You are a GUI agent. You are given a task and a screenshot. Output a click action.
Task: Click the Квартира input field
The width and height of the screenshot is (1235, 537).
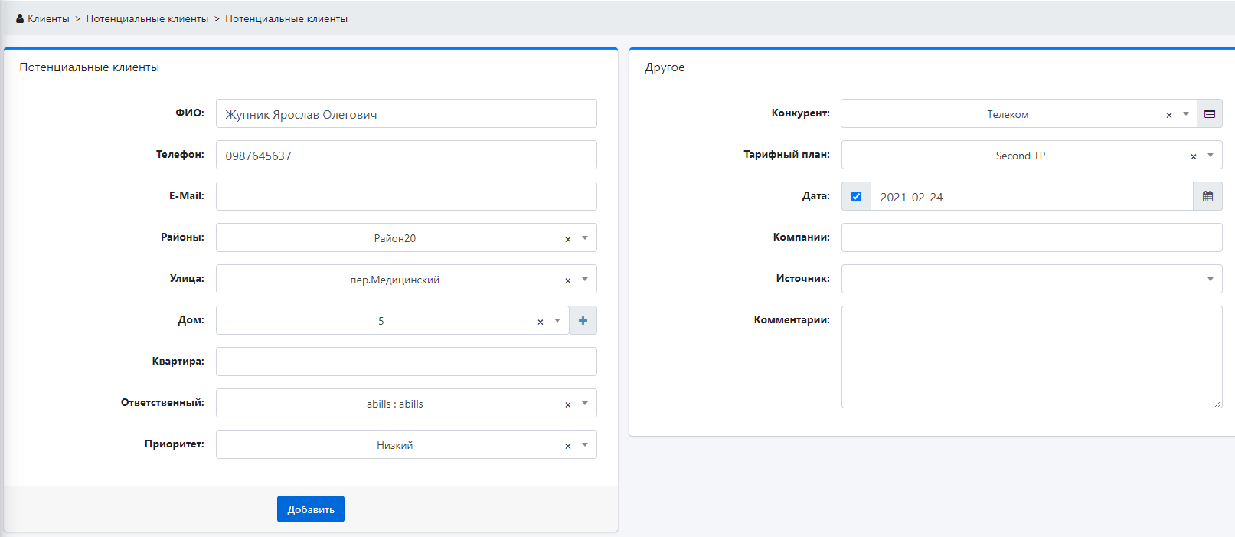coord(406,362)
